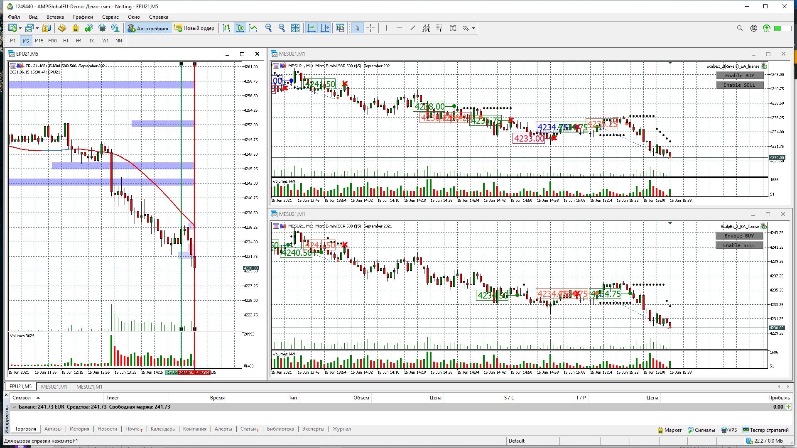
Task: Draw a trendline with the trendline tool
Action: 412,28
